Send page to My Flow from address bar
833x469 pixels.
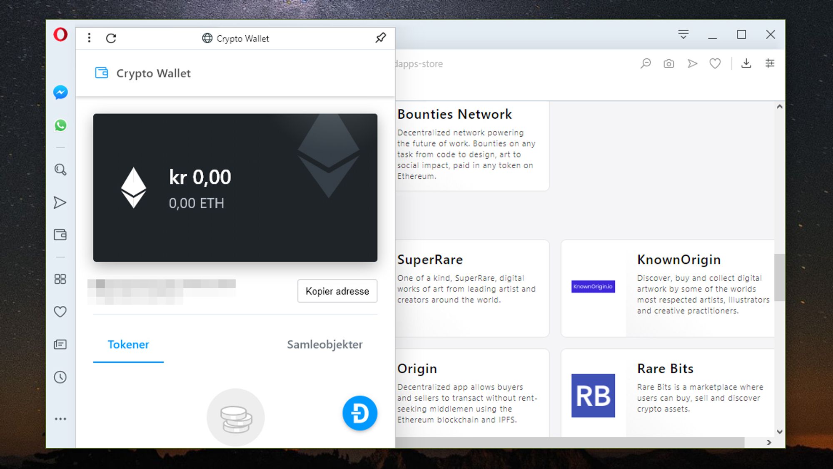(x=692, y=64)
